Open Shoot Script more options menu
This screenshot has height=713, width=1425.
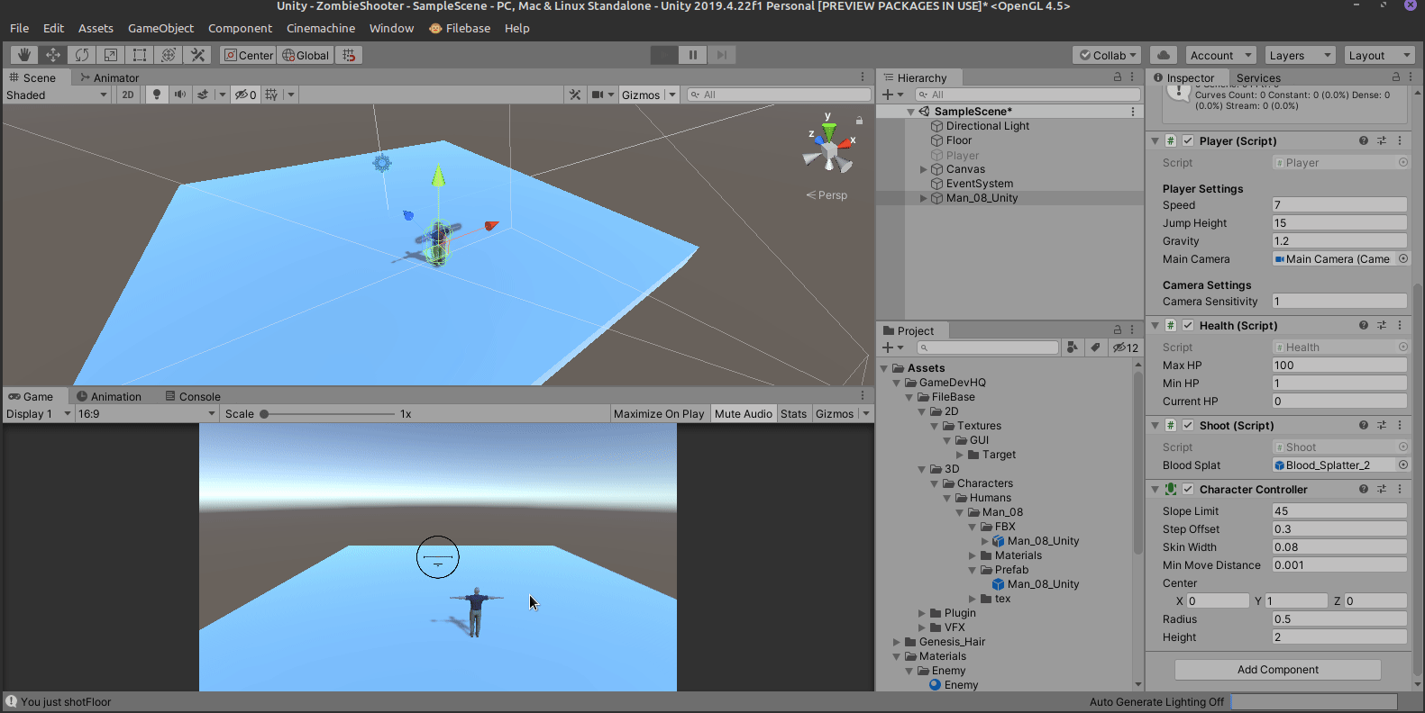click(1400, 426)
